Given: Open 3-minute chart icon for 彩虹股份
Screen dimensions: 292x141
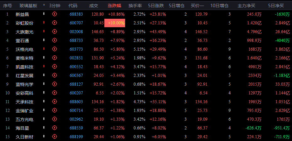Looking at the screenshot, I should (55, 23).
